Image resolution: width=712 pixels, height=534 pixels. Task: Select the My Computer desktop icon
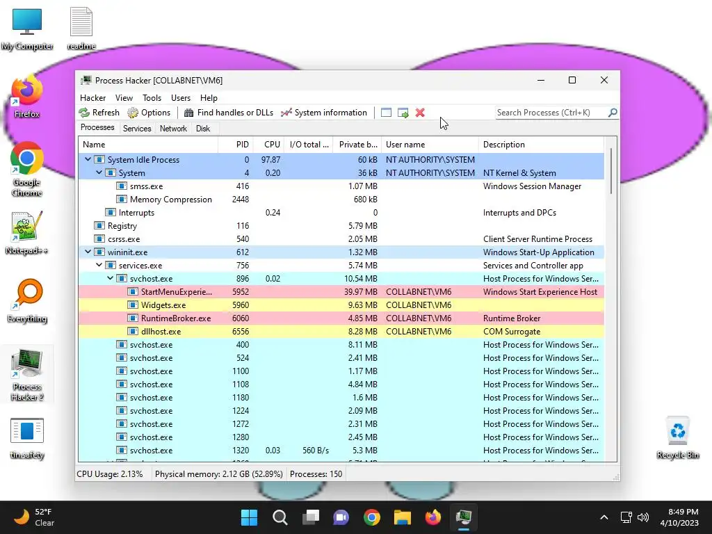click(x=27, y=29)
